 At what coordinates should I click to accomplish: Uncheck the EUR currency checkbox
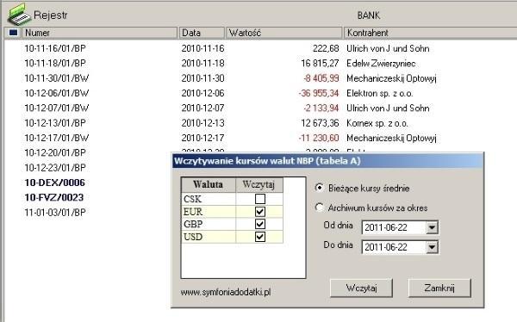(x=260, y=212)
